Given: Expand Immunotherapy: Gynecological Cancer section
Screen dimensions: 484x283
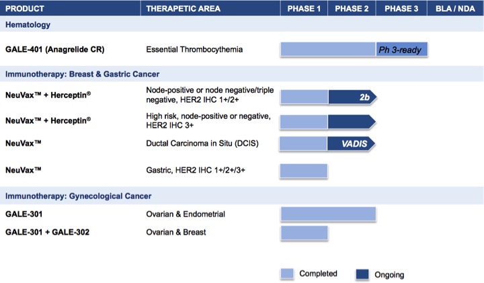Looking at the screenshot, I should coord(78,196).
